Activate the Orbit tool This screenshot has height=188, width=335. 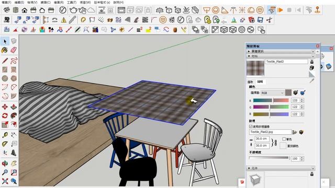[x=5, y=163]
